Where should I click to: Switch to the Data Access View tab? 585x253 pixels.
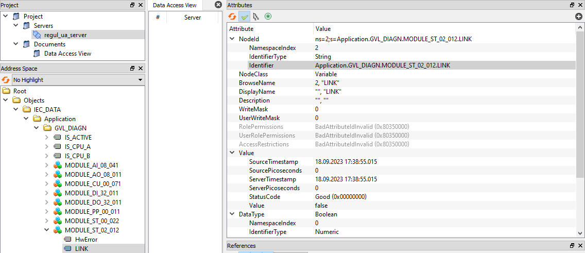175,5
